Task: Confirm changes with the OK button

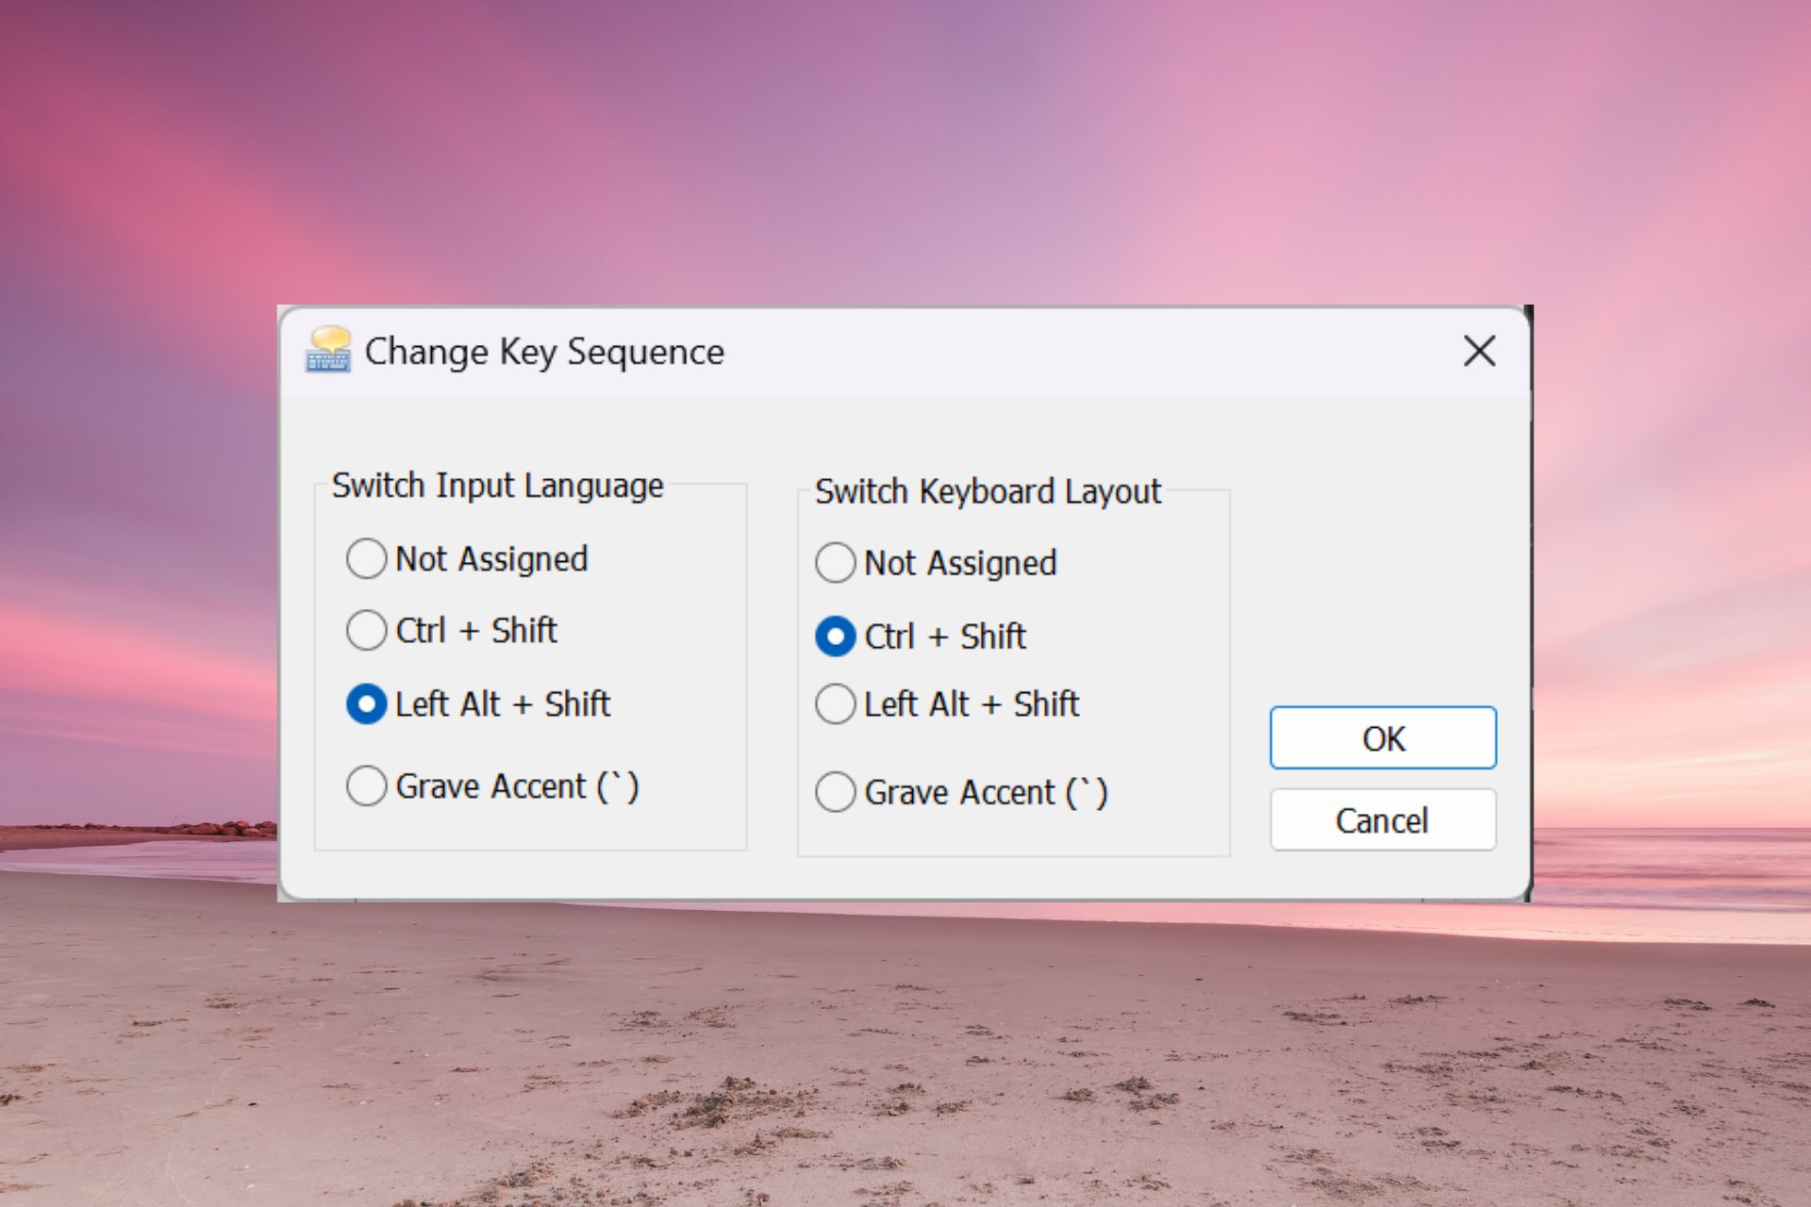Action: (1382, 738)
